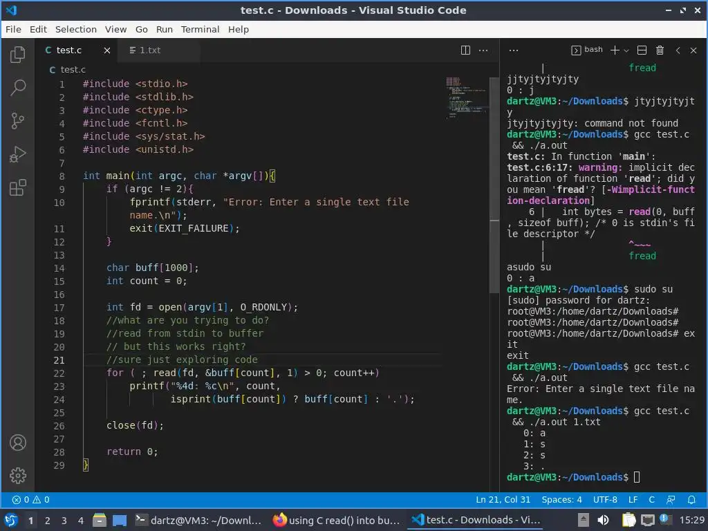708x531 pixels.
Task: Click the network monitor tray icon
Action: [648, 520]
